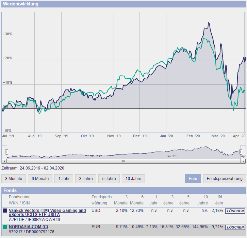This screenshot has height=238, width=247.
Task: Open the NORDASIA.COM (C) fund link
Action: (x=28, y=227)
